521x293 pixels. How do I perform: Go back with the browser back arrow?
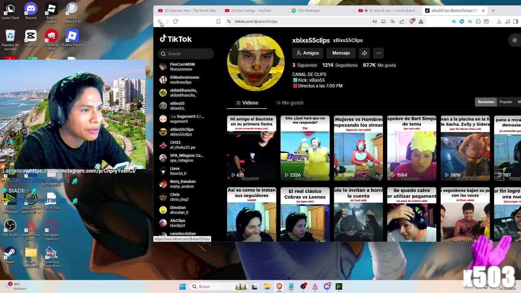160,22
